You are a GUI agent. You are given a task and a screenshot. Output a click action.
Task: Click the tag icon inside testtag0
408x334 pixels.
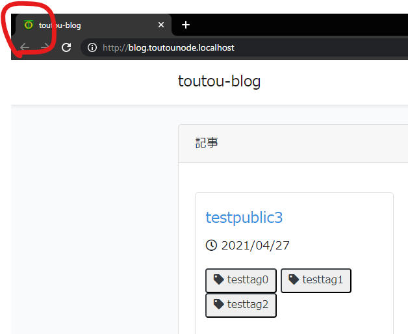(x=219, y=280)
